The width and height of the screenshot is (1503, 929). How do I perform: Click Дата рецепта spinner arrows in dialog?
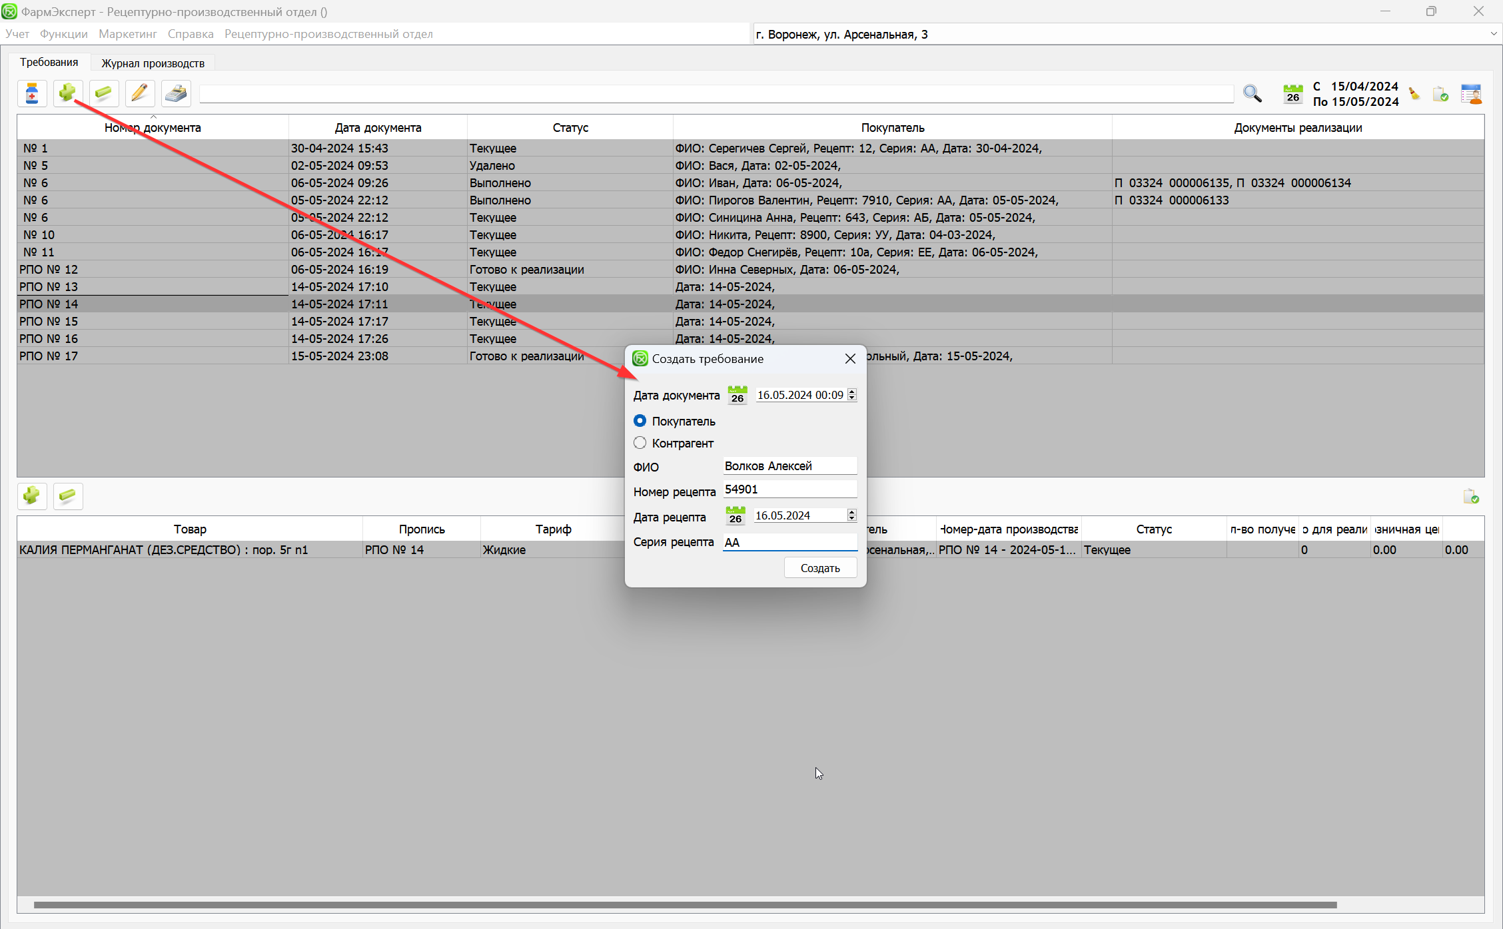pos(851,515)
